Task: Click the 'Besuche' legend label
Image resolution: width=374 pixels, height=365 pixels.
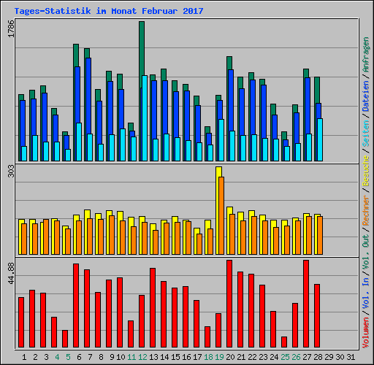Action: [365, 171]
